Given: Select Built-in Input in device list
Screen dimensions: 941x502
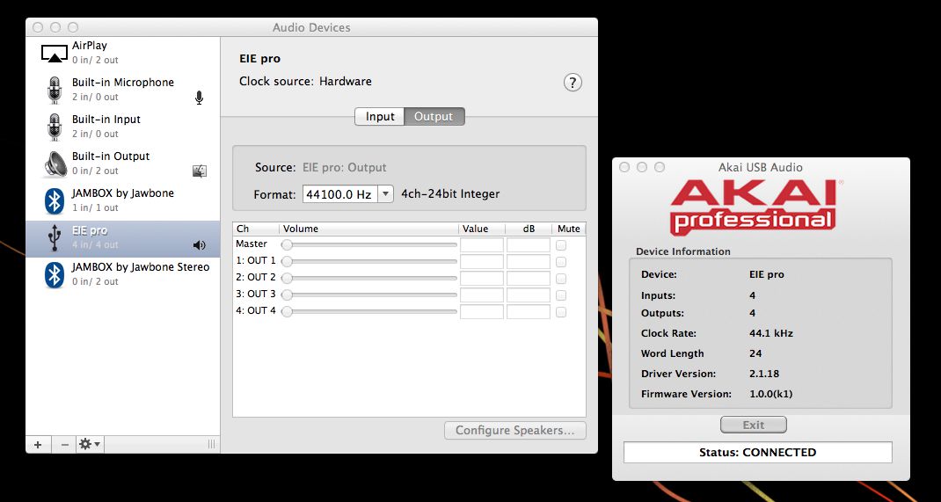Looking at the screenshot, I should [x=122, y=127].
